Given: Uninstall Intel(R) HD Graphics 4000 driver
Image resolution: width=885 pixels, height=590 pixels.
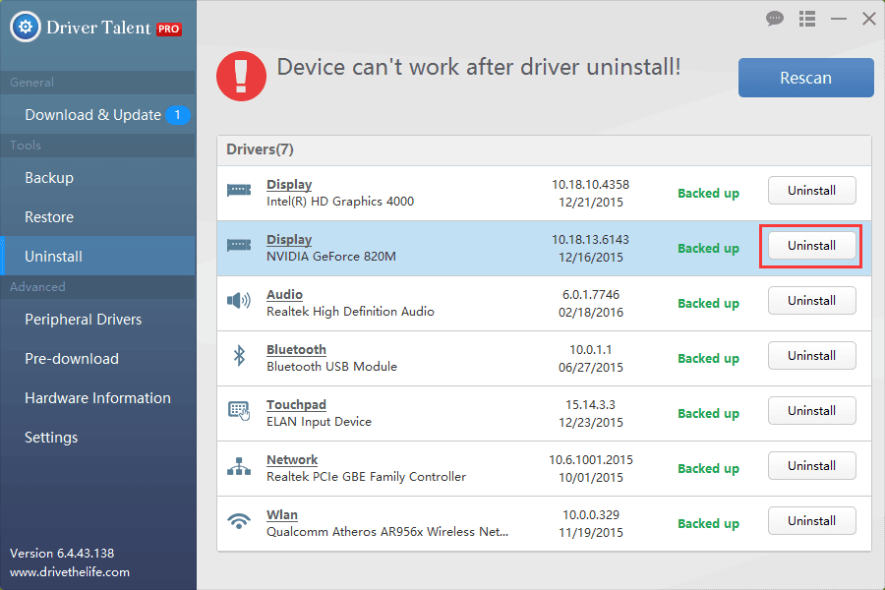Looking at the screenshot, I should click(x=811, y=190).
